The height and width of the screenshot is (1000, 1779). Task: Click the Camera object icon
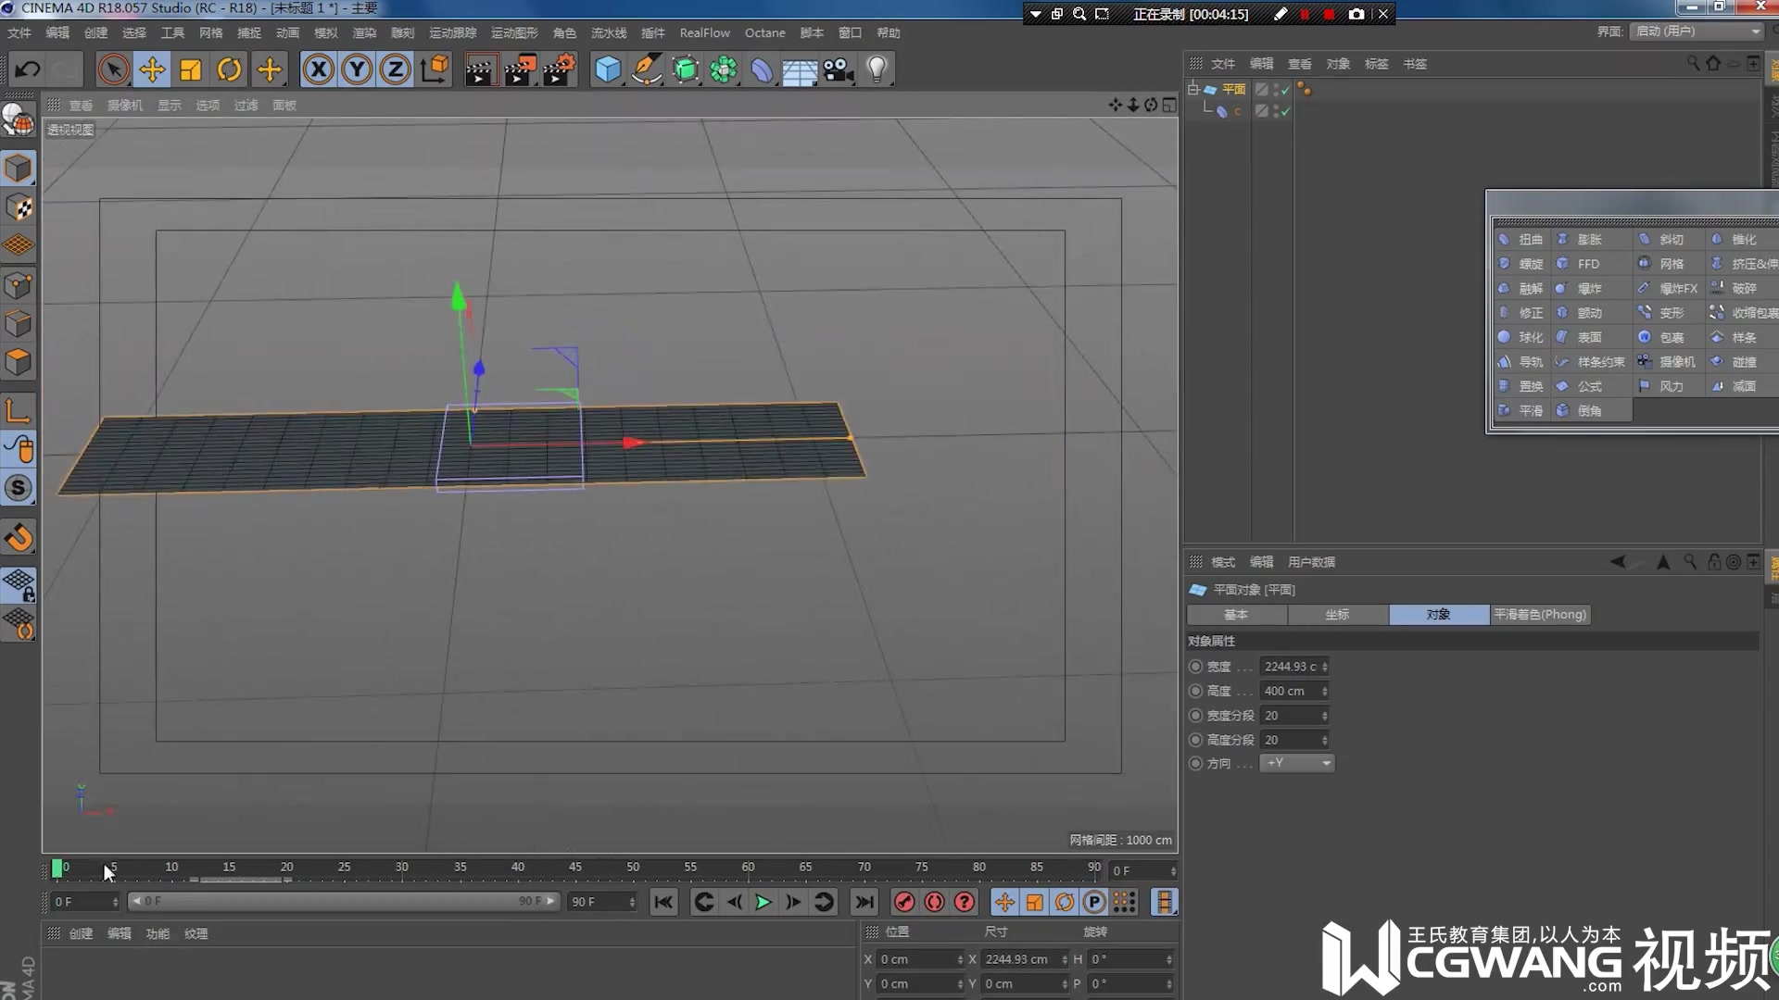tap(838, 69)
